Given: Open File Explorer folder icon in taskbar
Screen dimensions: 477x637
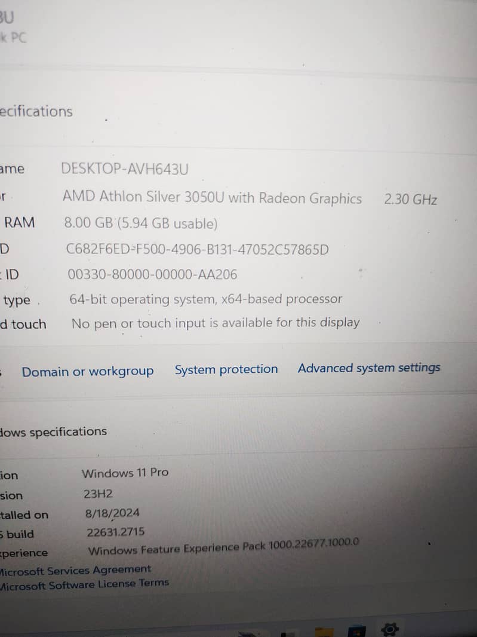Looking at the screenshot, I should click(324, 632).
